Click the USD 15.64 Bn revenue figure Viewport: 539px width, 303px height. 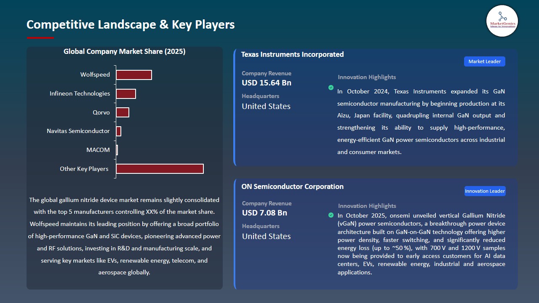266,82
